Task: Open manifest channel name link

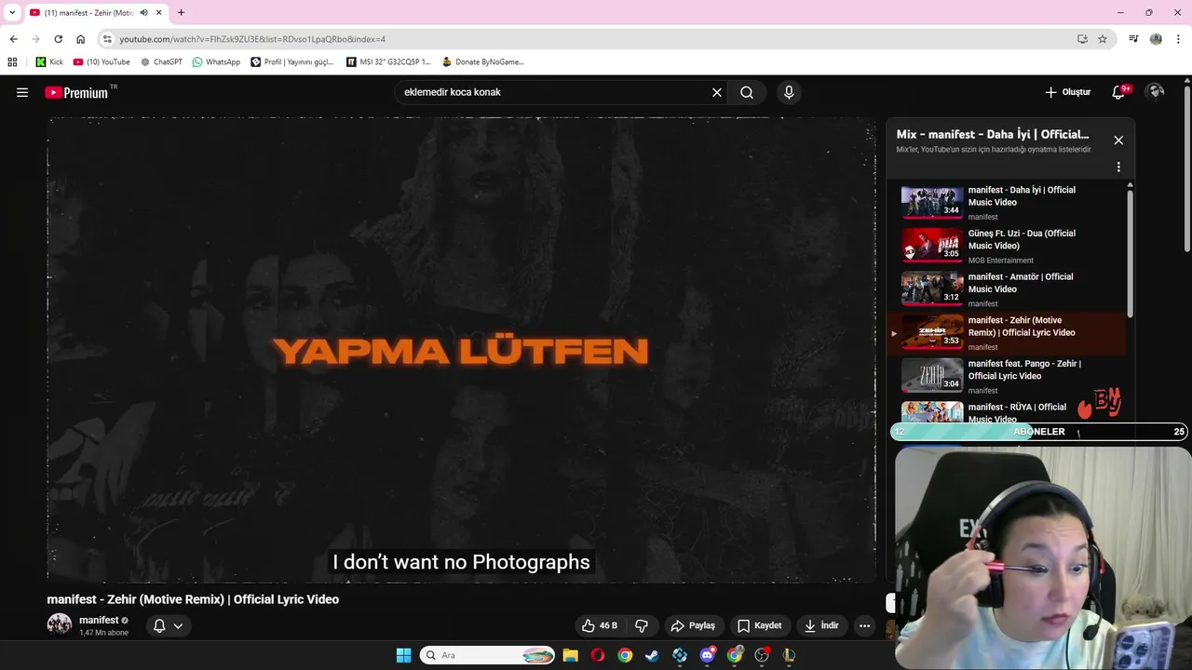Action: click(99, 620)
